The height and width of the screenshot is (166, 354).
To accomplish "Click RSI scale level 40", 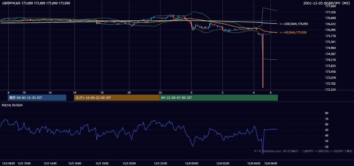I will click(x=327, y=135).
